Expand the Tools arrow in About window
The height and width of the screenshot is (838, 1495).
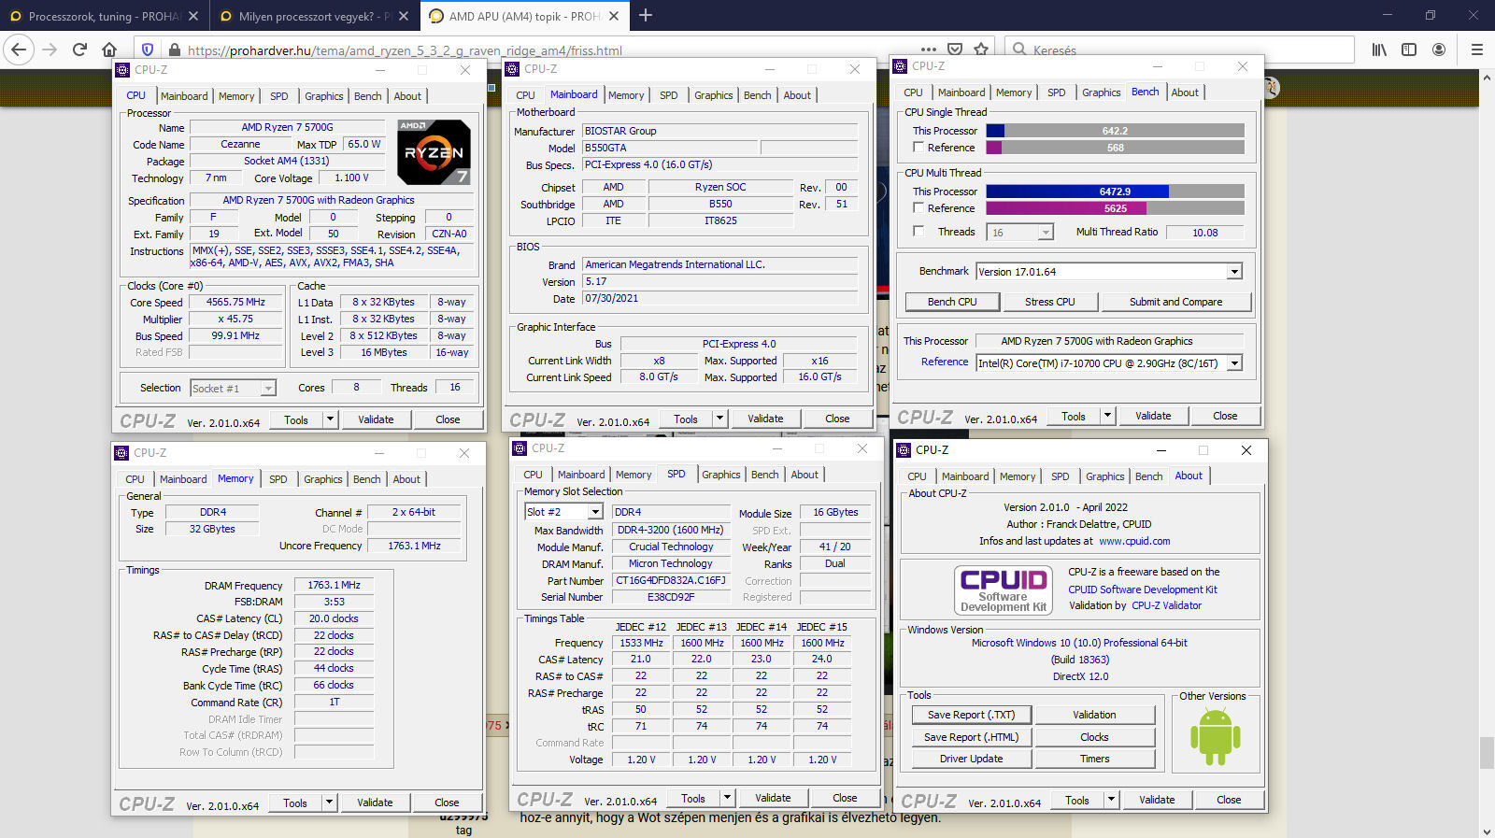[1111, 800]
